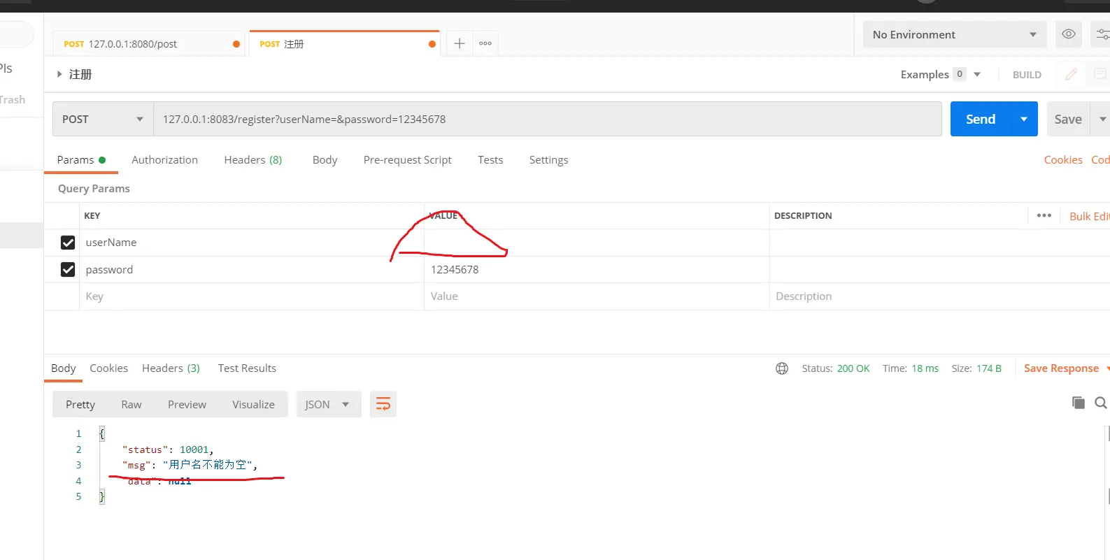Open the Params tab

(x=81, y=160)
